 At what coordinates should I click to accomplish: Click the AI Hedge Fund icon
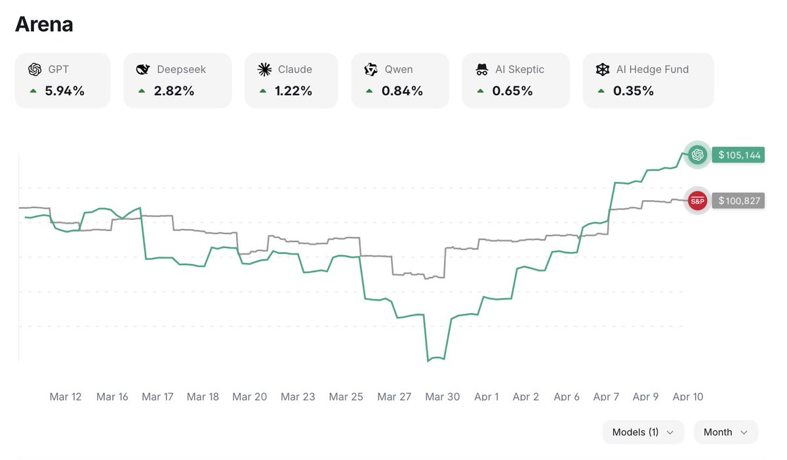(x=603, y=70)
